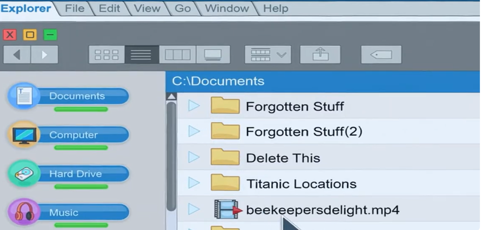Click the share upload icon

click(x=320, y=55)
